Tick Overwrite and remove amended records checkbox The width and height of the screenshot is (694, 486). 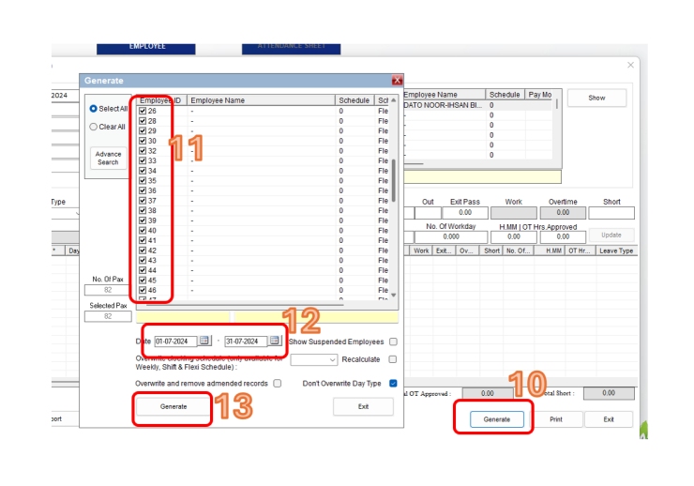277,383
